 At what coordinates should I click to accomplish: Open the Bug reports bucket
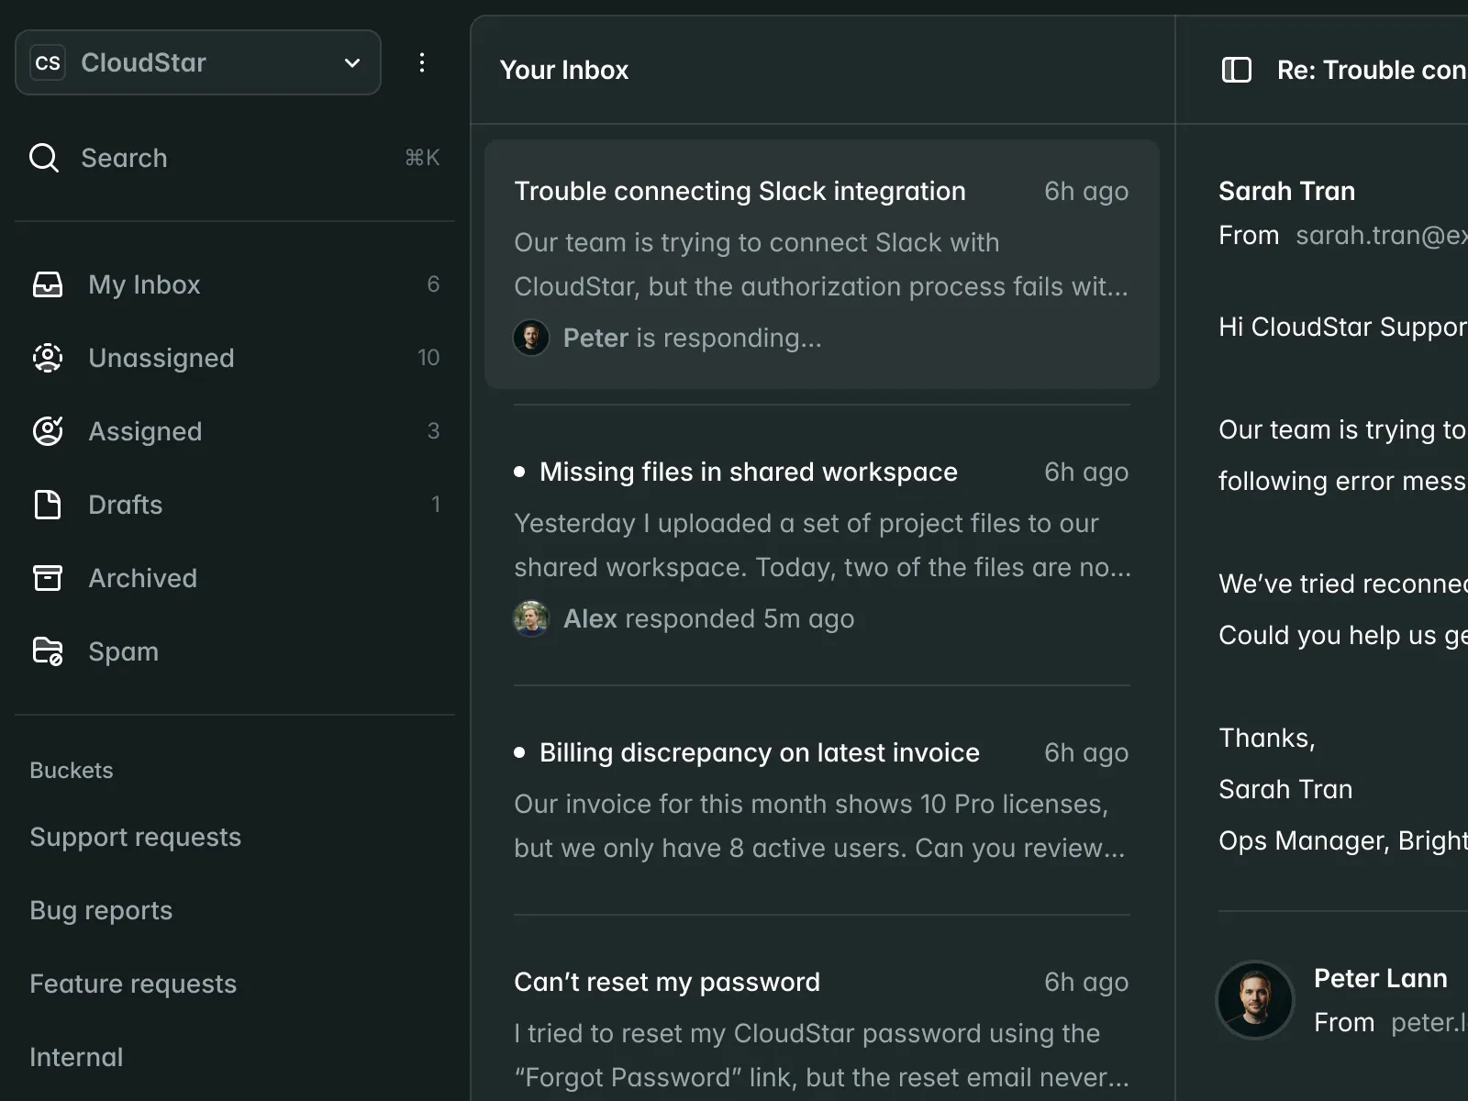click(101, 910)
